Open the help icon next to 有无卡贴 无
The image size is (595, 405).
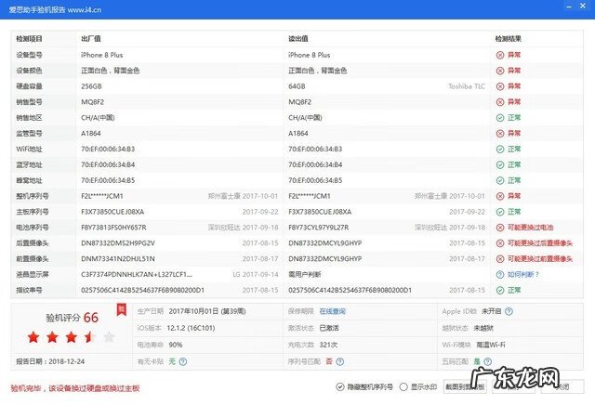tap(183, 361)
